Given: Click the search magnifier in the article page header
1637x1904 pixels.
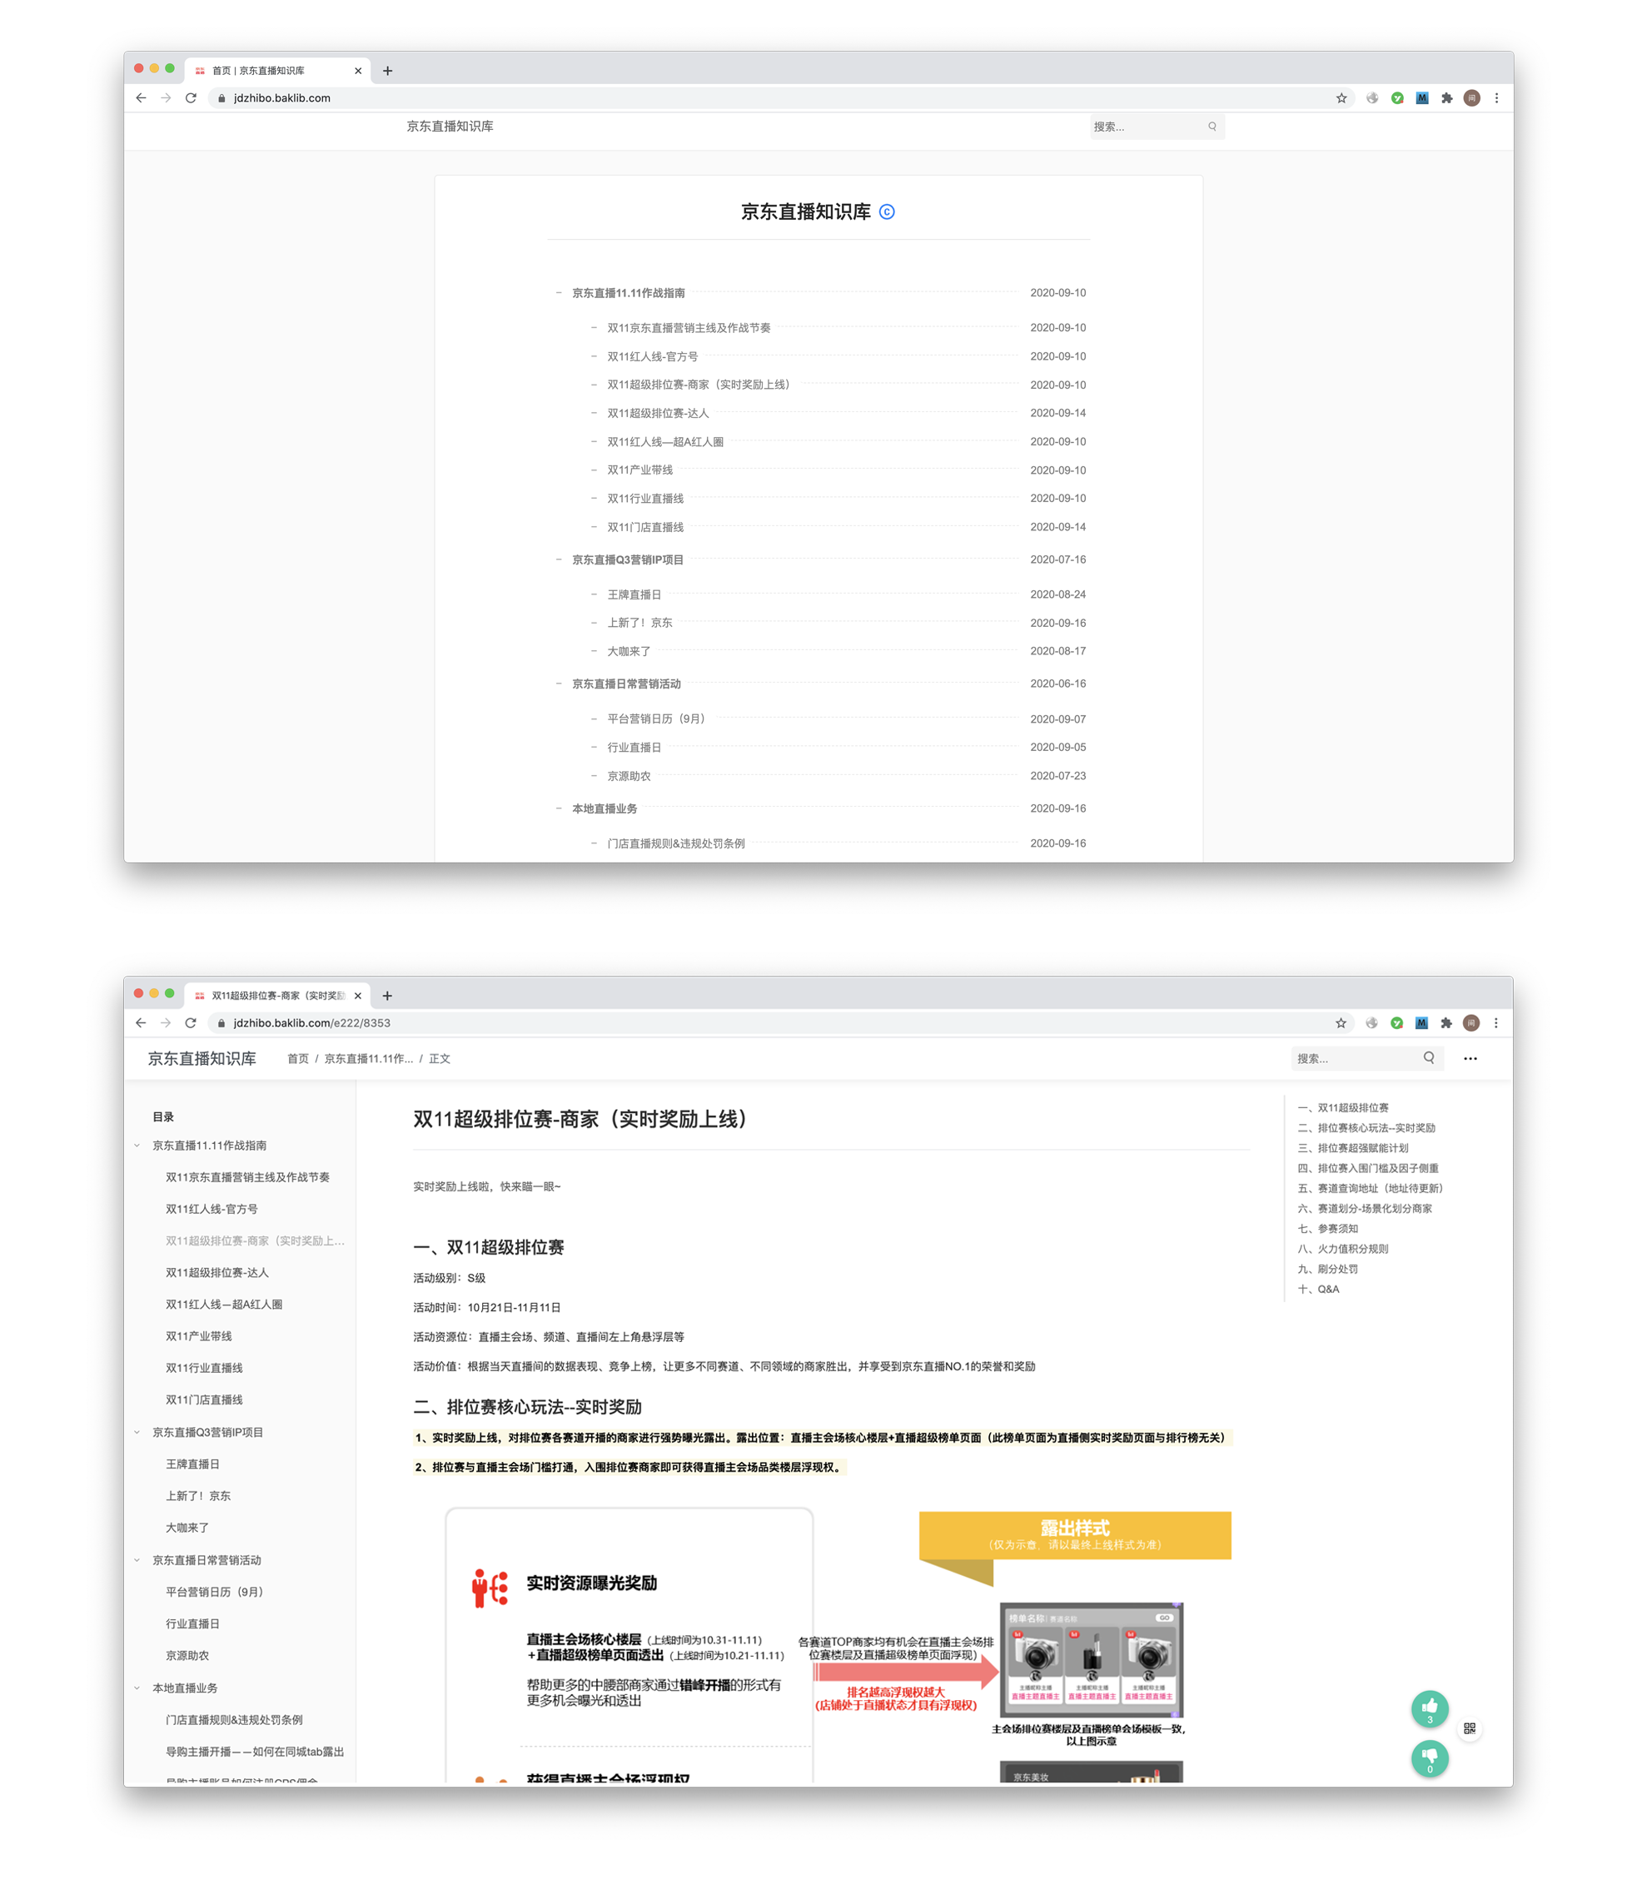Looking at the screenshot, I should [1428, 1057].
